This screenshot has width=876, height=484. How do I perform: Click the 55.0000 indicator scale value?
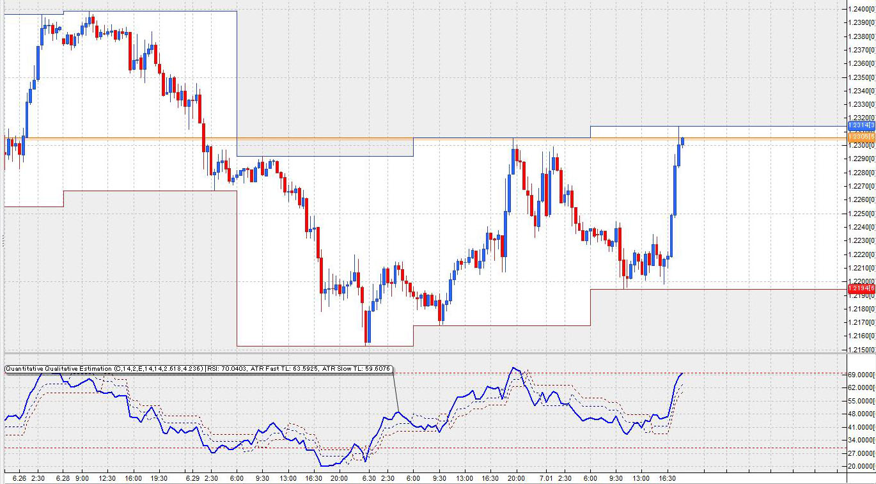coord(862,401)
